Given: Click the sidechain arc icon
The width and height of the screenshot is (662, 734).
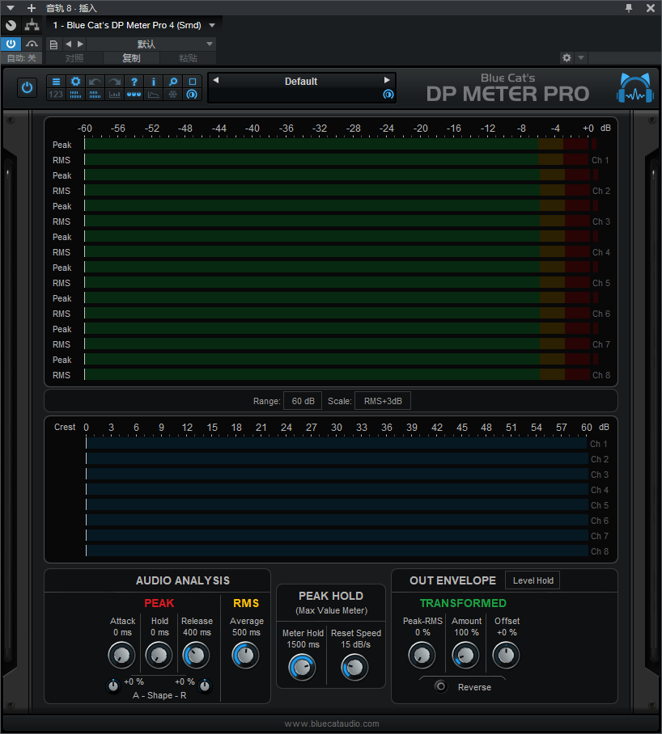Looking at the screenshot, I should 32,44.
